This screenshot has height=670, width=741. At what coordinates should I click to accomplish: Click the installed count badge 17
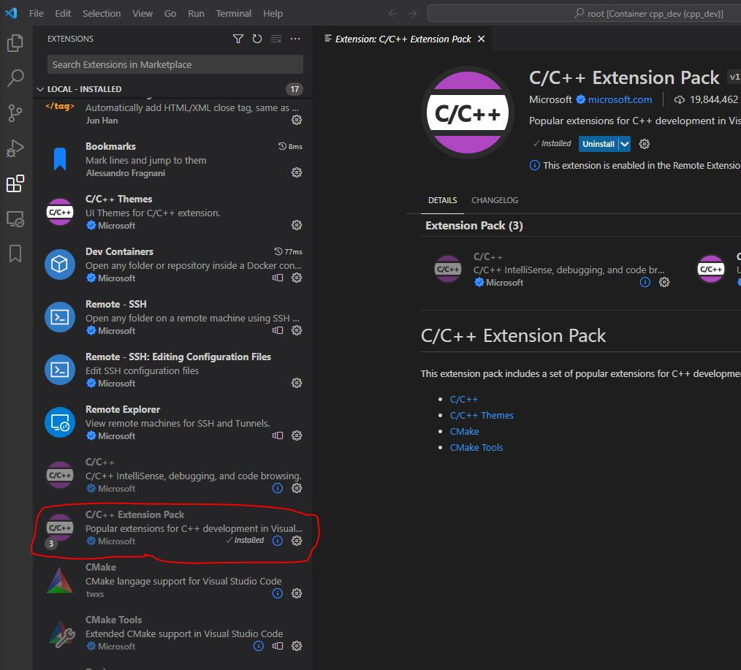294,89
